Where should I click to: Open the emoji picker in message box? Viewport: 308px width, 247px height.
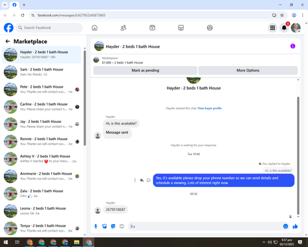[285, 227]
